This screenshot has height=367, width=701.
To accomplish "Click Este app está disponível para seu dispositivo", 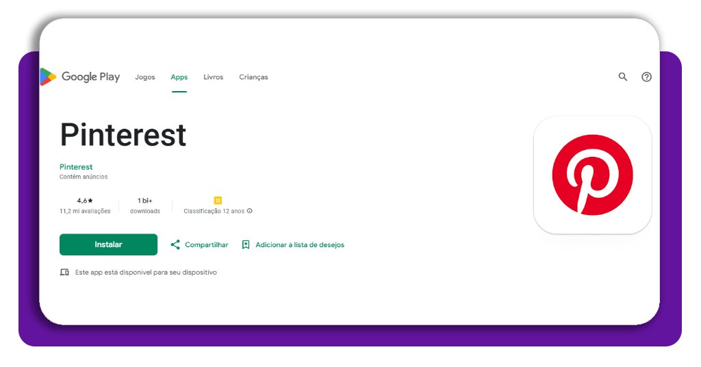I will tap(146, 273).
